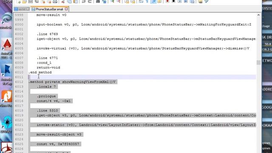This screenshot has height=153, width=272.
Task: Toggle synchronized vertical scrolling icon
Action: pos(127,2)
